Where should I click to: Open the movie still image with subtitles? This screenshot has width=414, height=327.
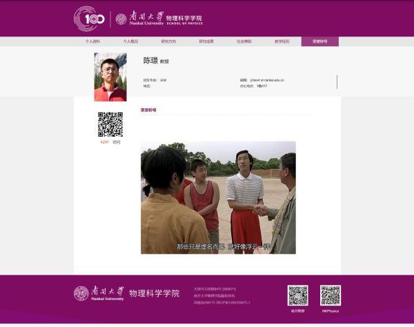[218, 197]
